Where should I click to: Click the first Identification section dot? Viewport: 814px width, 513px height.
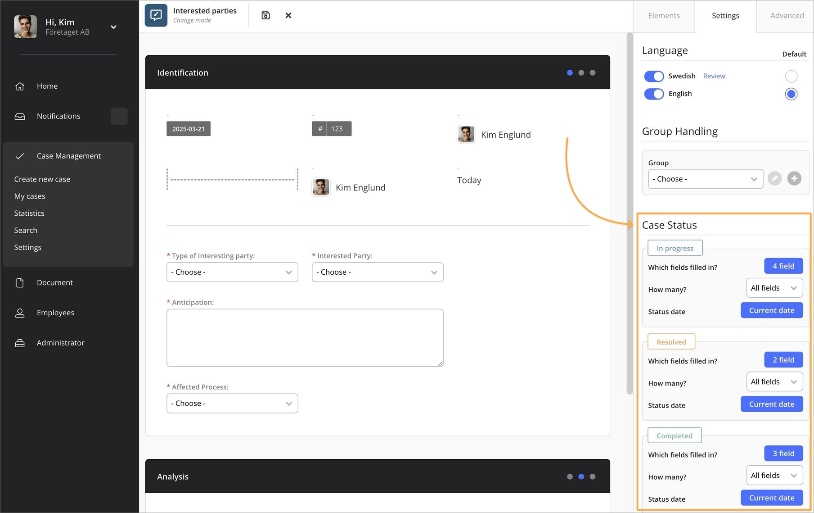[570, 73]
